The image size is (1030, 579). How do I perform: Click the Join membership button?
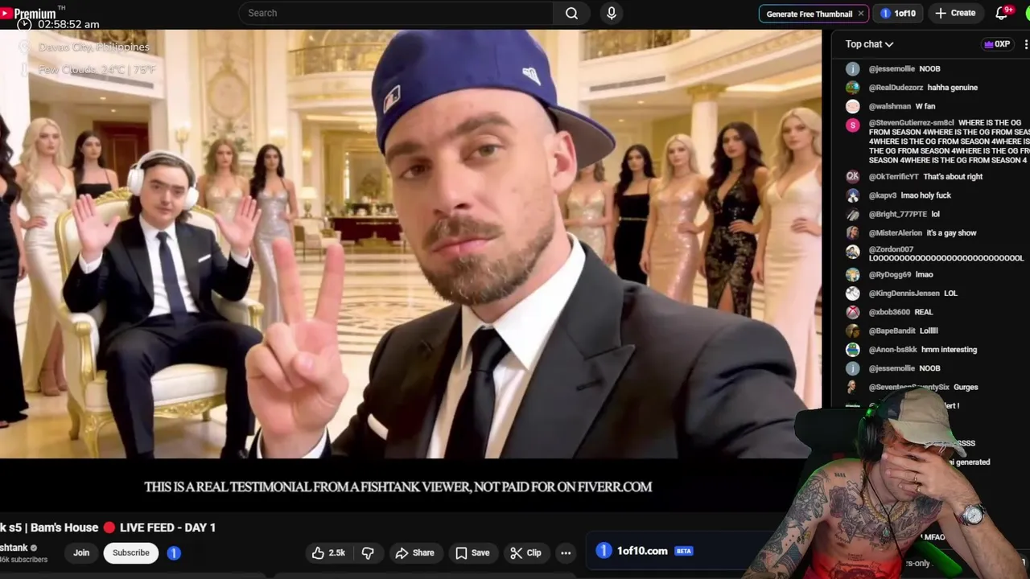(x=81, y=552)
